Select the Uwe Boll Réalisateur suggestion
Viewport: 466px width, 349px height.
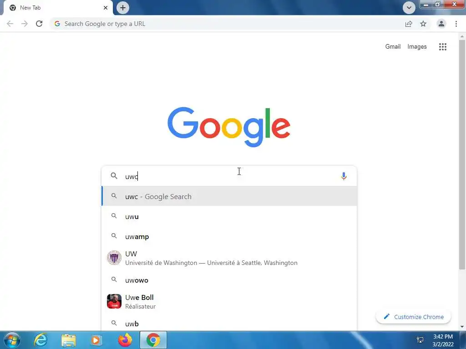[x=229, y=302]
